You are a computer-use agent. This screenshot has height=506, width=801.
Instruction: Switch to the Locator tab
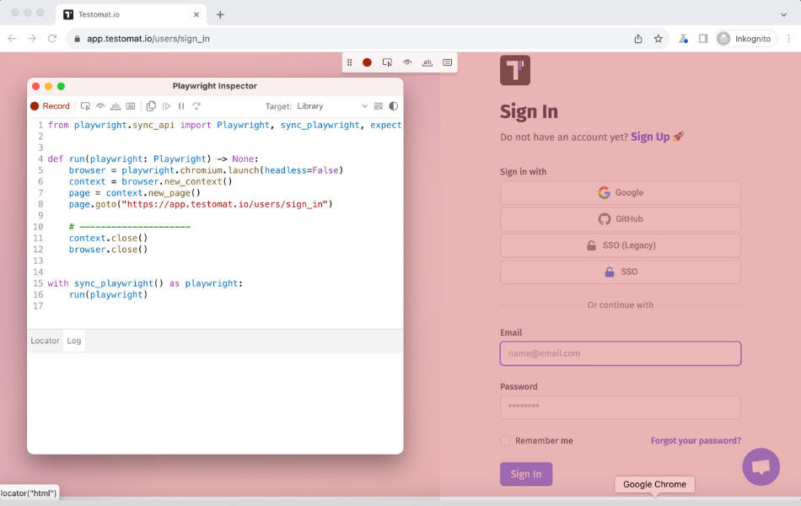45,341
